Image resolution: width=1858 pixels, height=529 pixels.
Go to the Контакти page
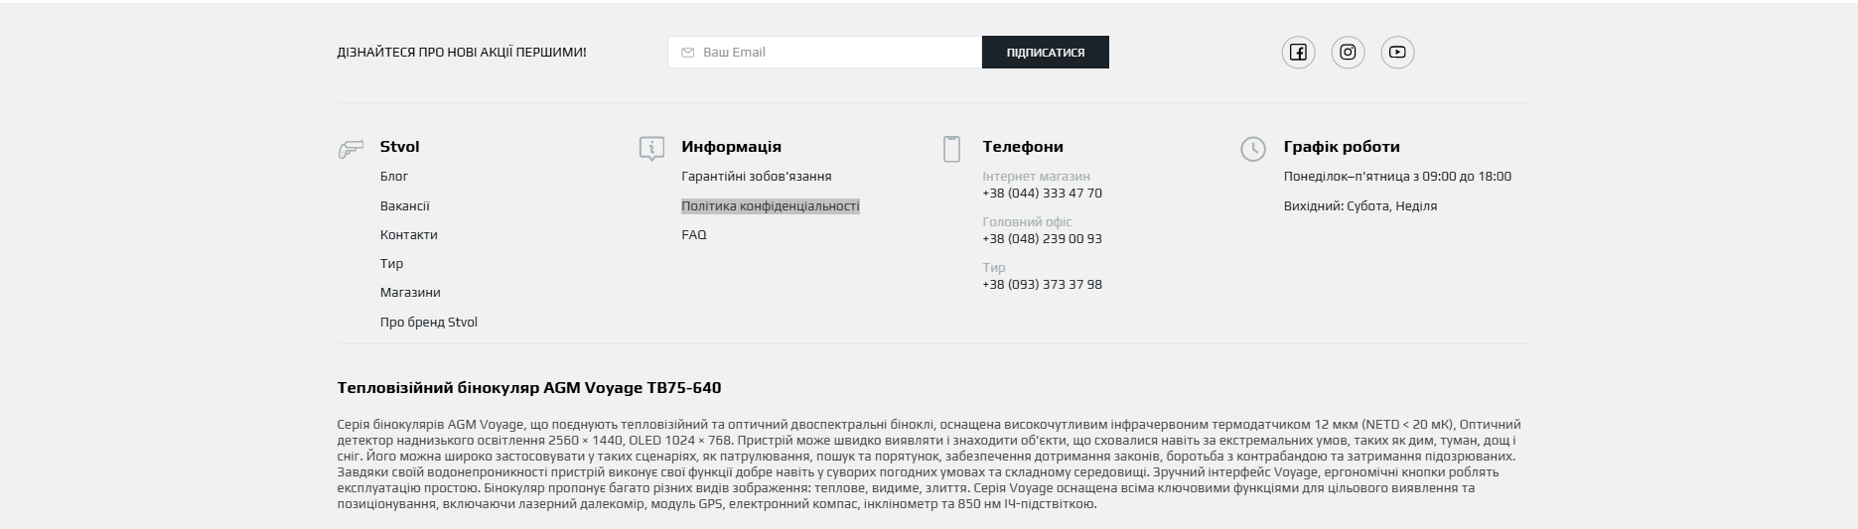(x=408, y=235)
